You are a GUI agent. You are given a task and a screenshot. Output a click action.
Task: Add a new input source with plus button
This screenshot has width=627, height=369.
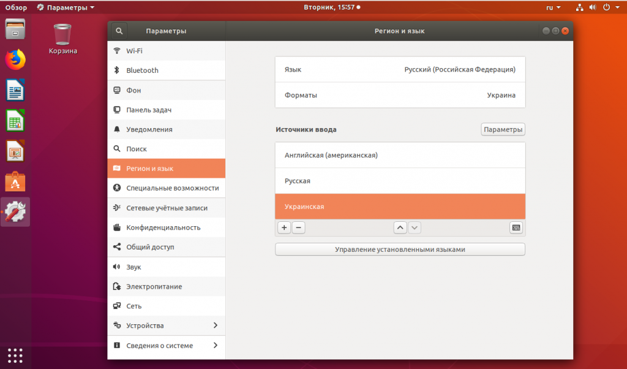[284, 227]
